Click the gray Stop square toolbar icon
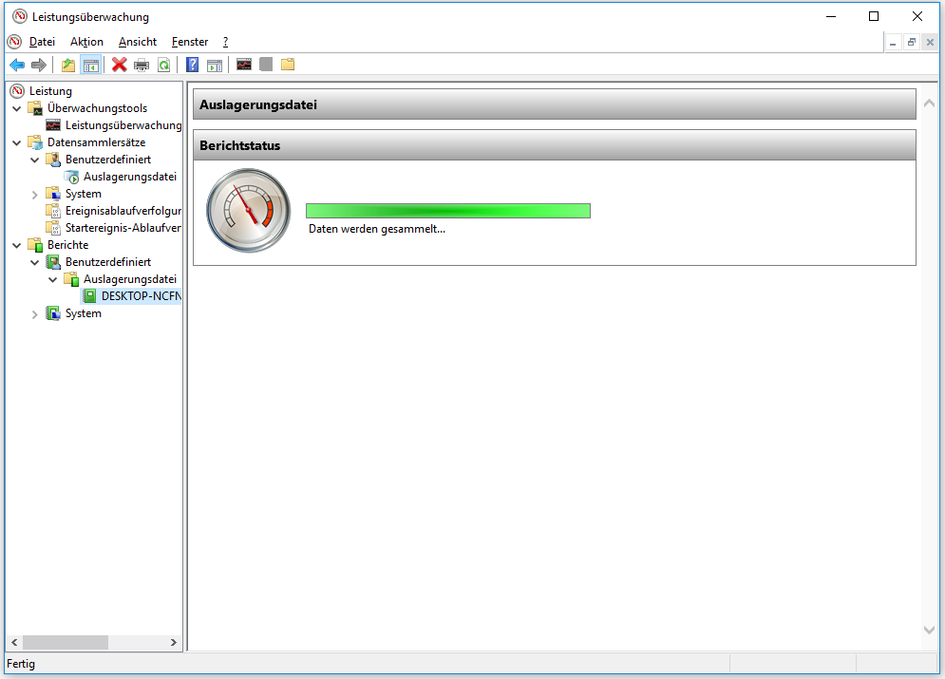Viewport: 945px width, 679px height. point(266,64)
